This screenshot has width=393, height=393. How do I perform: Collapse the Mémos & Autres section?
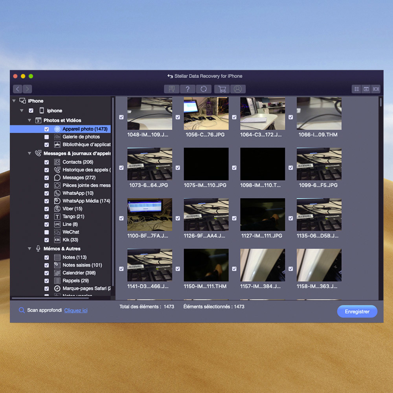(x=29, y=249)
